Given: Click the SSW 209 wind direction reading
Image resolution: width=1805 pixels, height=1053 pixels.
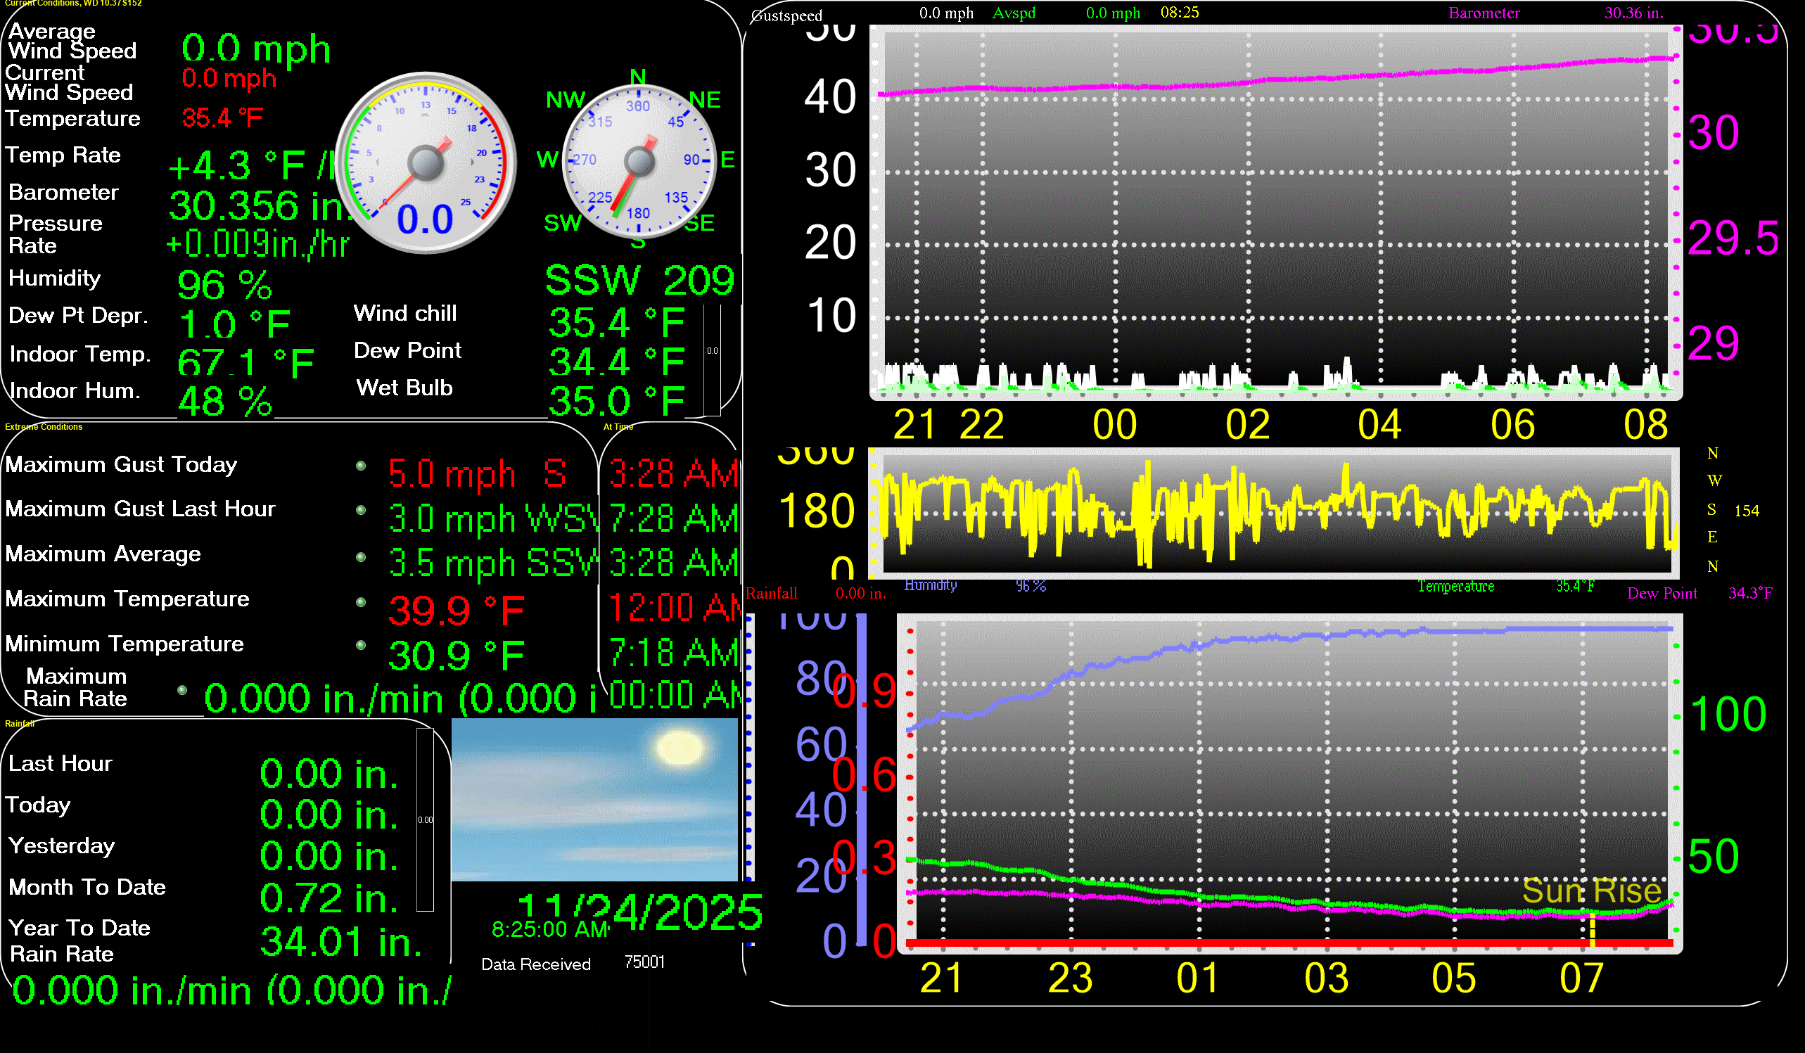Looking at the screenshot, I should coord(639,279).
